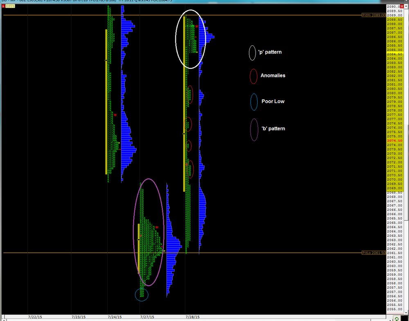
Task: Click the 7/24/15 date label
Action: 115,317
